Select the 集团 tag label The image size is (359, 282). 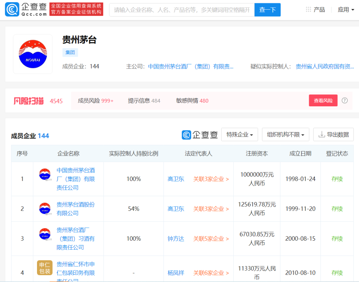70,52
